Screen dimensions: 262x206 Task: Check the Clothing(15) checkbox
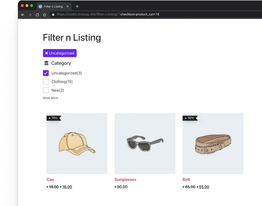pyautogui.click(x=46, y=82)
